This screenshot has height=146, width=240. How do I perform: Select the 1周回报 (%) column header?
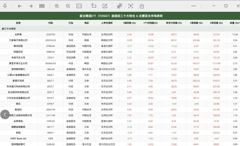[129, 23]
